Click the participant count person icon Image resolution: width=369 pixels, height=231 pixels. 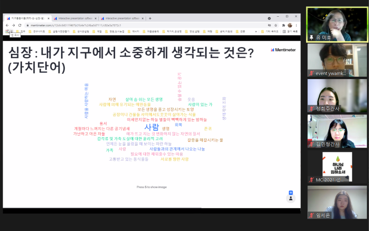291,199
